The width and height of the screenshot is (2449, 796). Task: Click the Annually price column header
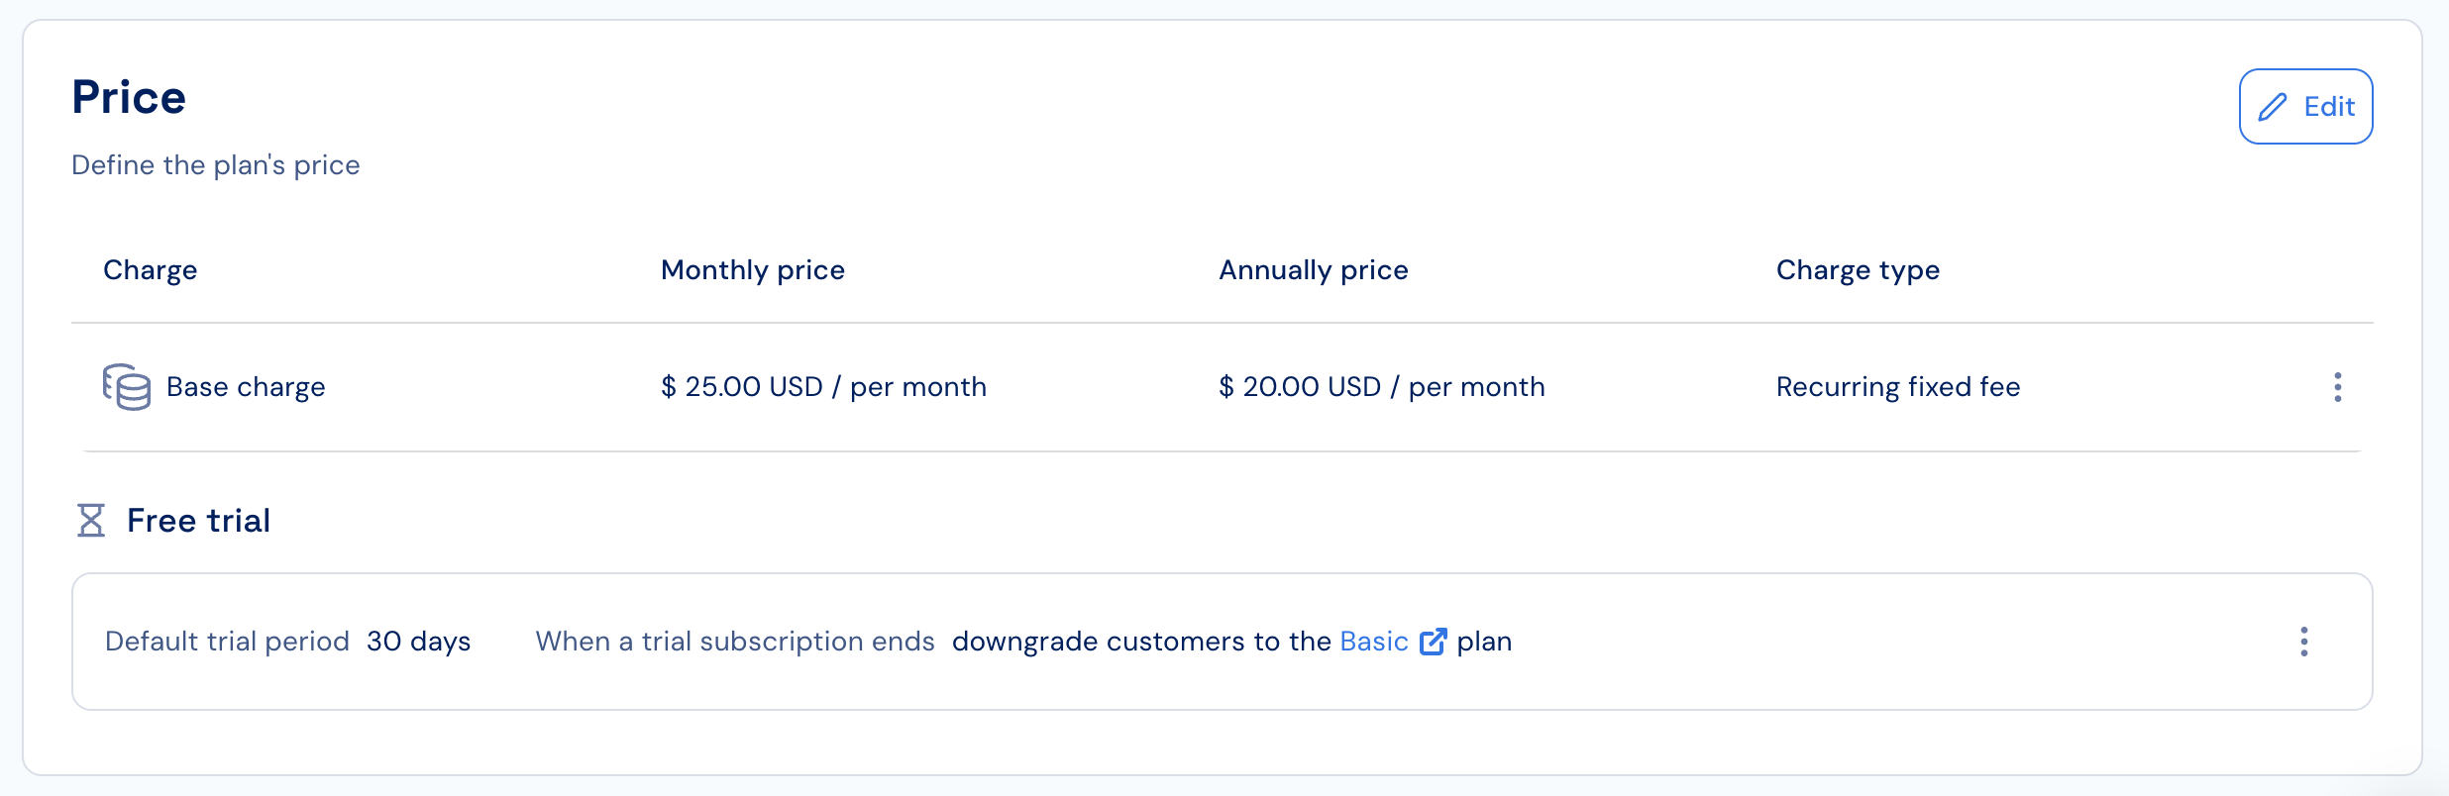coord(1314,270)
